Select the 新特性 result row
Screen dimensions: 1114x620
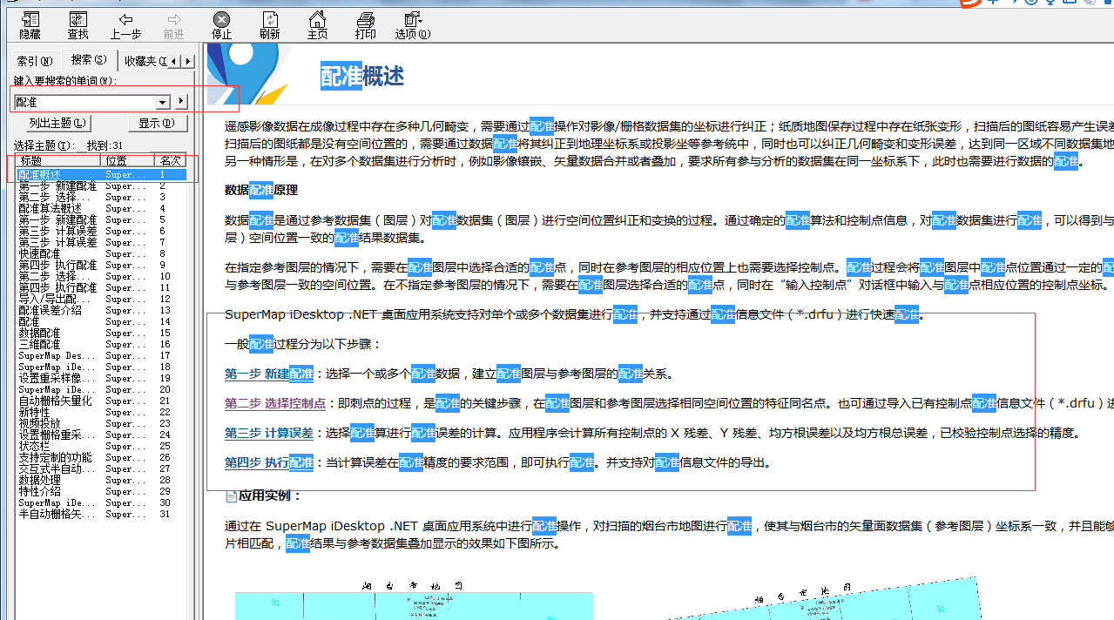[101, 413]
